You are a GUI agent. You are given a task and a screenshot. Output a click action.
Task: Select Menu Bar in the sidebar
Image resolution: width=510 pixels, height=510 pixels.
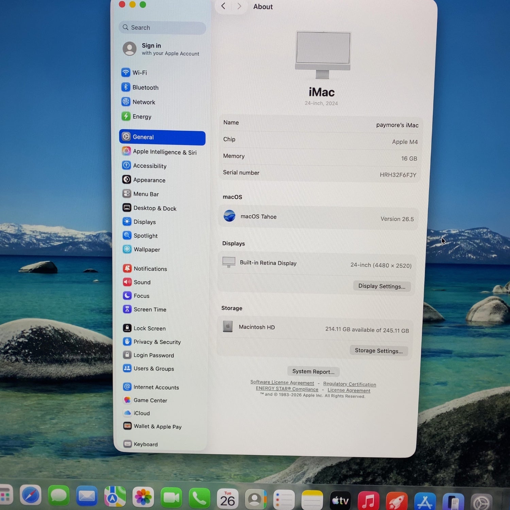141,194
